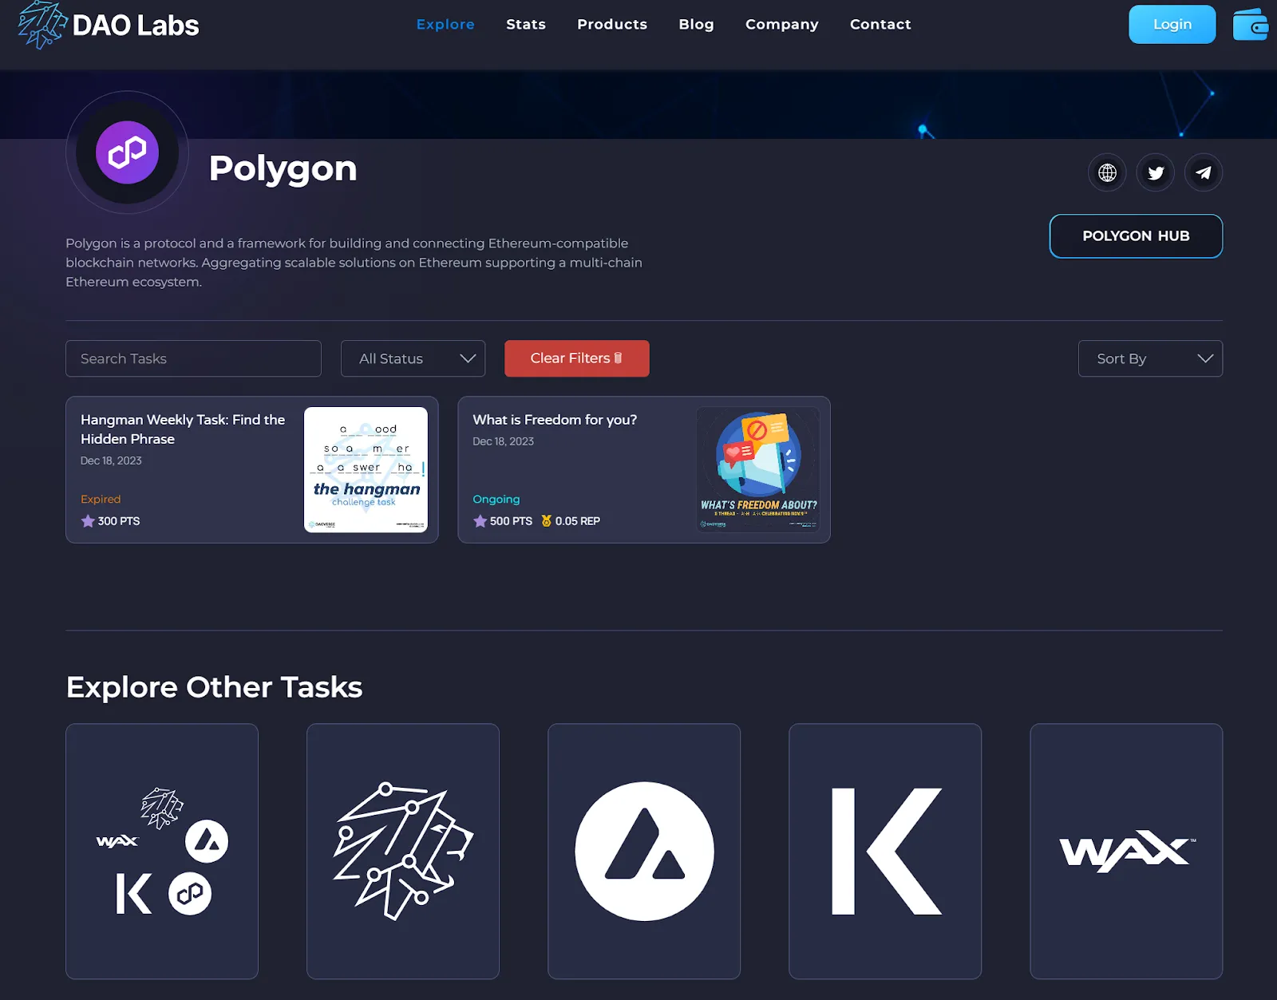
Task: Click the Expired status label
Action: pyautogui.click(x=101, y=499)
